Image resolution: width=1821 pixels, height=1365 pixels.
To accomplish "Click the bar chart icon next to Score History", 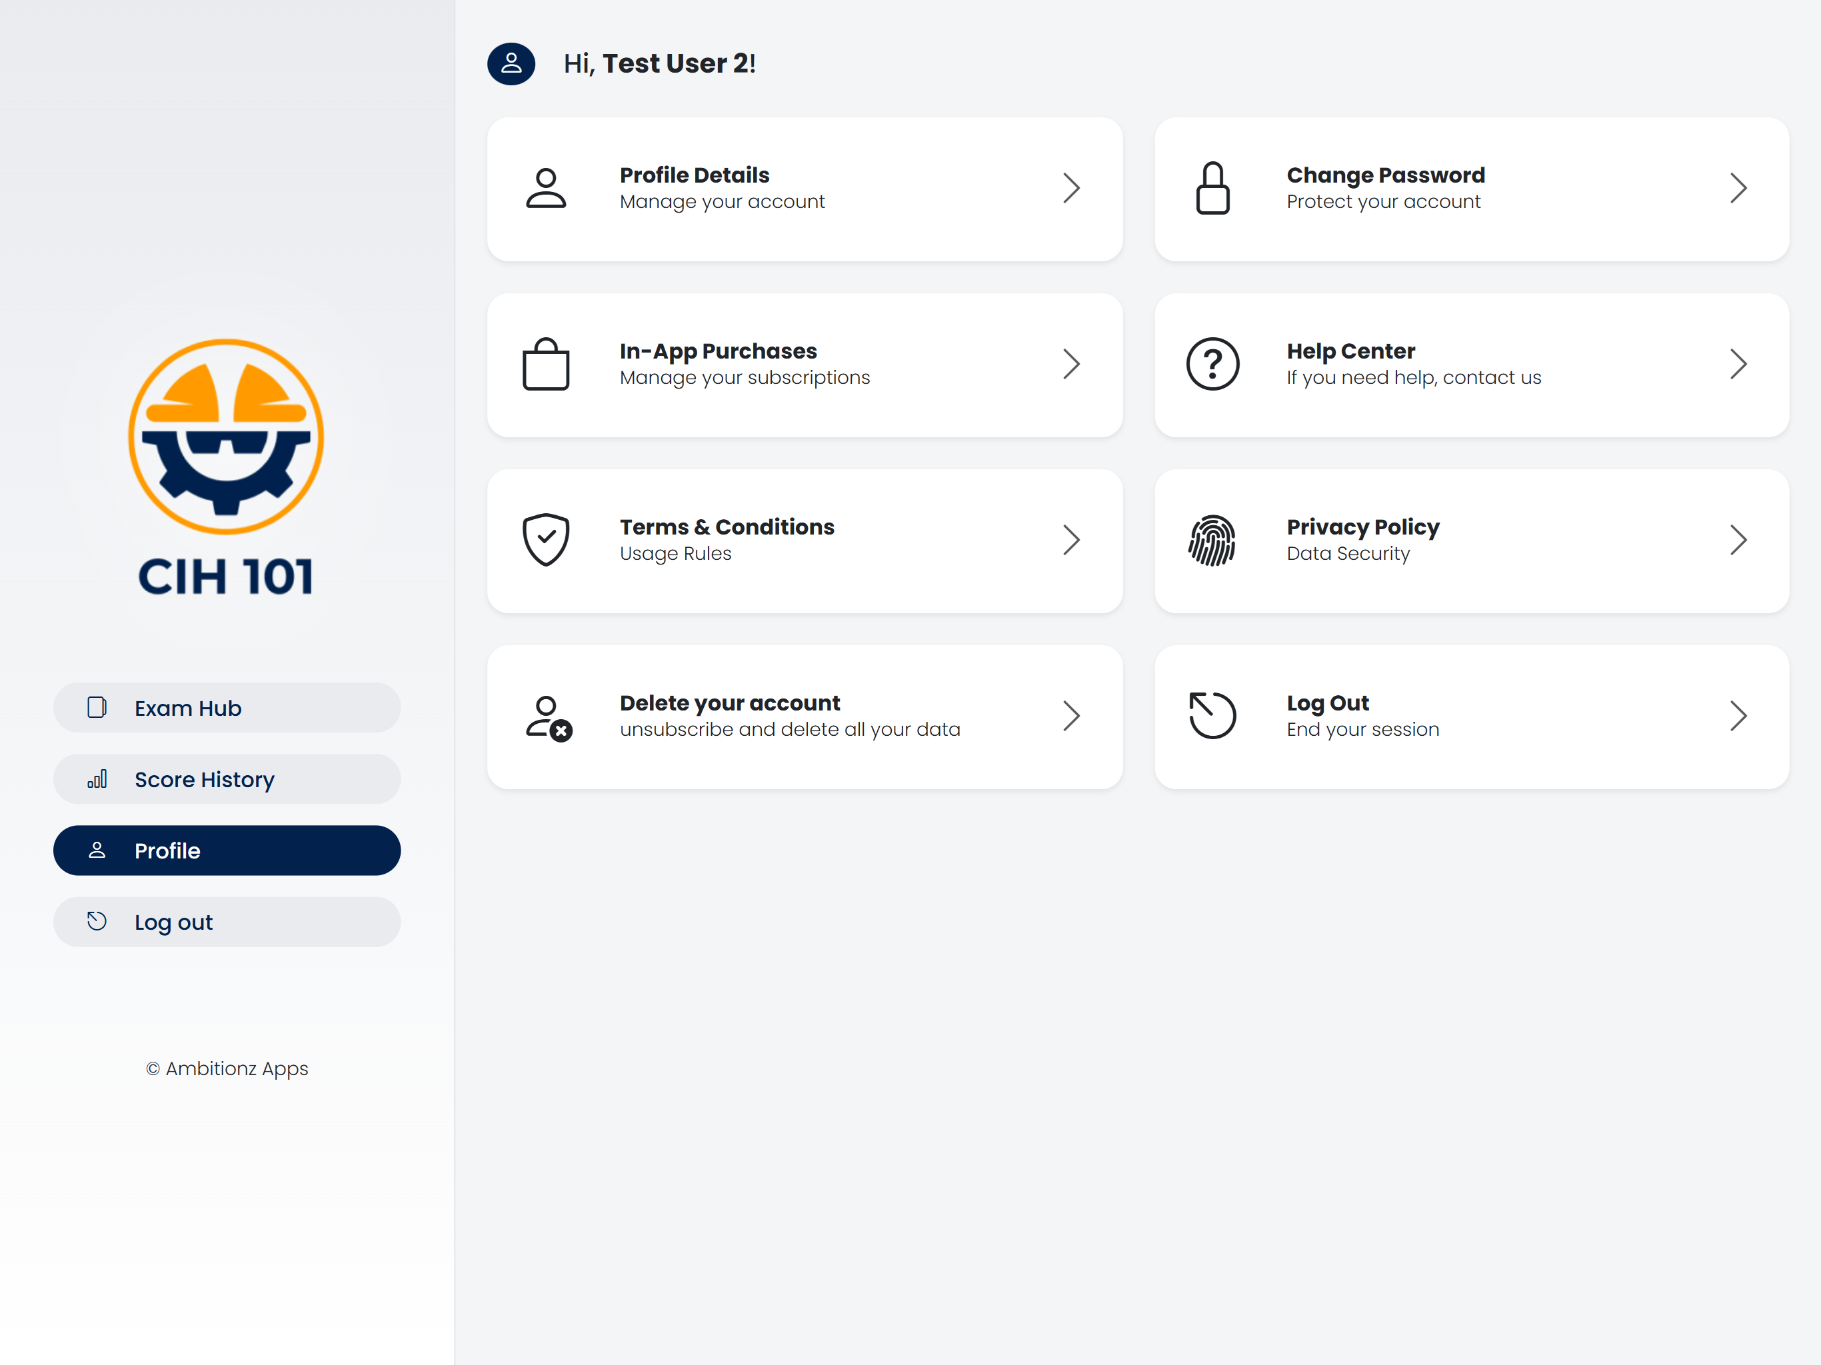I will point(97,779).
